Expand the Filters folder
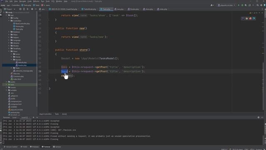 click(9, 35)
